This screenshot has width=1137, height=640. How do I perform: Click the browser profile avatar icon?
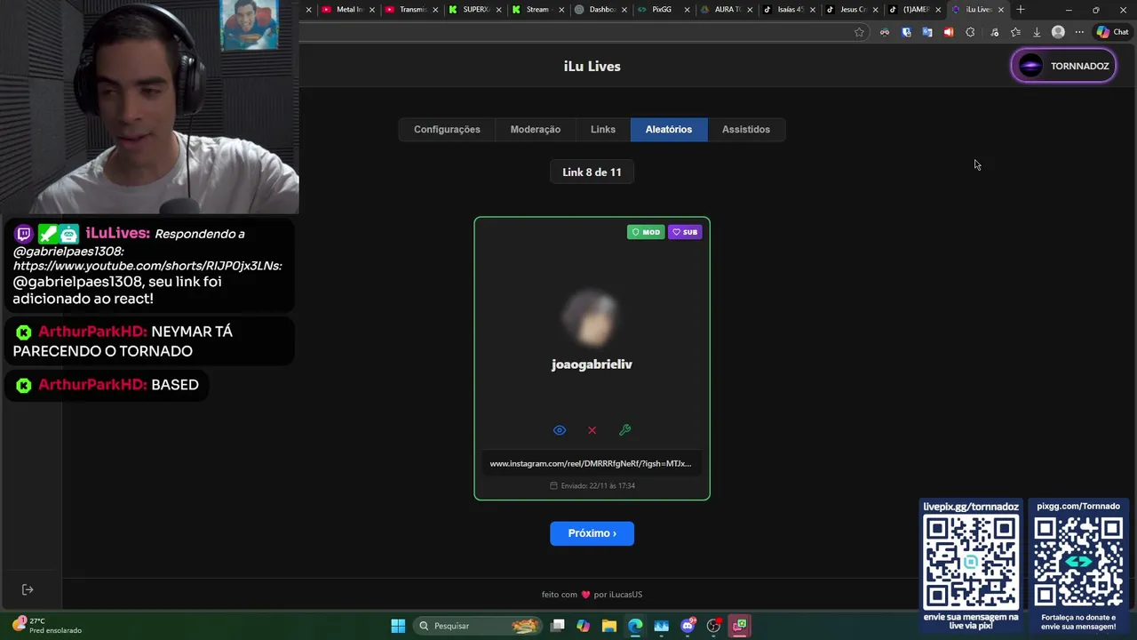point(1058,32)
